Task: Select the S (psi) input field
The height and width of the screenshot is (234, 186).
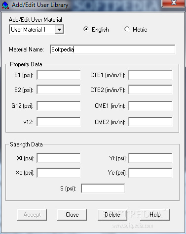Action: coord(103,188)
